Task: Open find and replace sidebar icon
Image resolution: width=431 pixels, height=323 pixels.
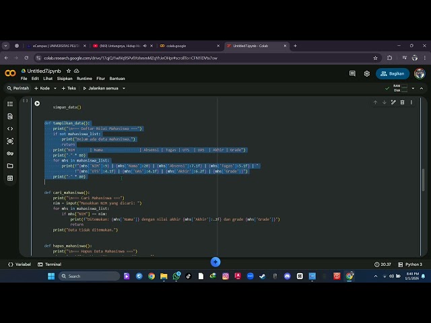Action: (10, 116)
